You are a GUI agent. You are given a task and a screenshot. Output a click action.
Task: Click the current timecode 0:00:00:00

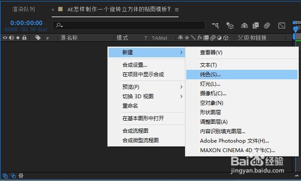coord(26,23)
